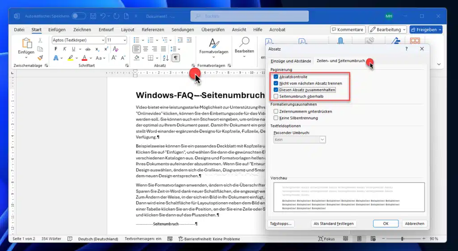Image resolution: width=458 pixels, height=251 pixels.
Task: Align text left
Action: [x=136, y=49]
